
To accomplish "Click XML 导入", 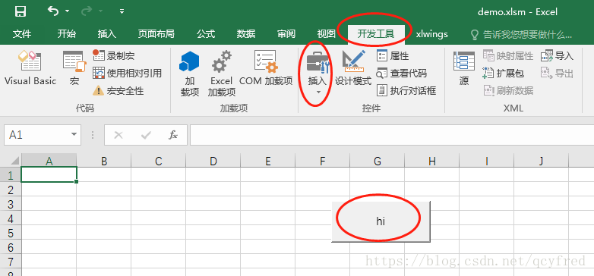I will [558, 55].
